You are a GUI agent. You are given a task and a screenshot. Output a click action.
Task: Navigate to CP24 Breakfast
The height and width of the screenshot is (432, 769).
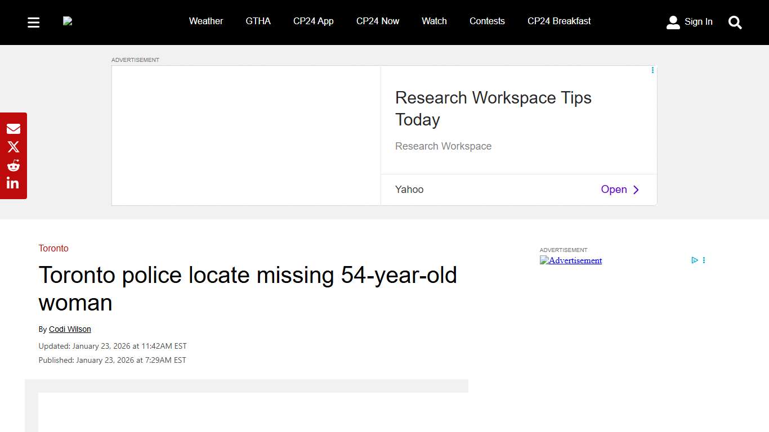tap(558, 21)
